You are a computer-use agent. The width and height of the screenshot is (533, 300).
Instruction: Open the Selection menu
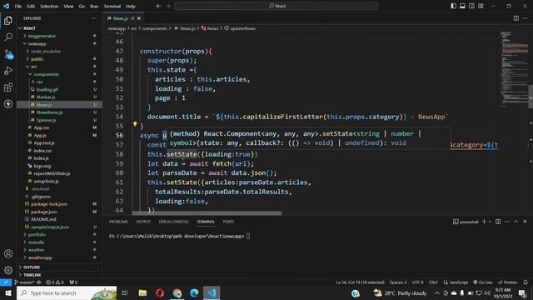[x=49, y=6]
